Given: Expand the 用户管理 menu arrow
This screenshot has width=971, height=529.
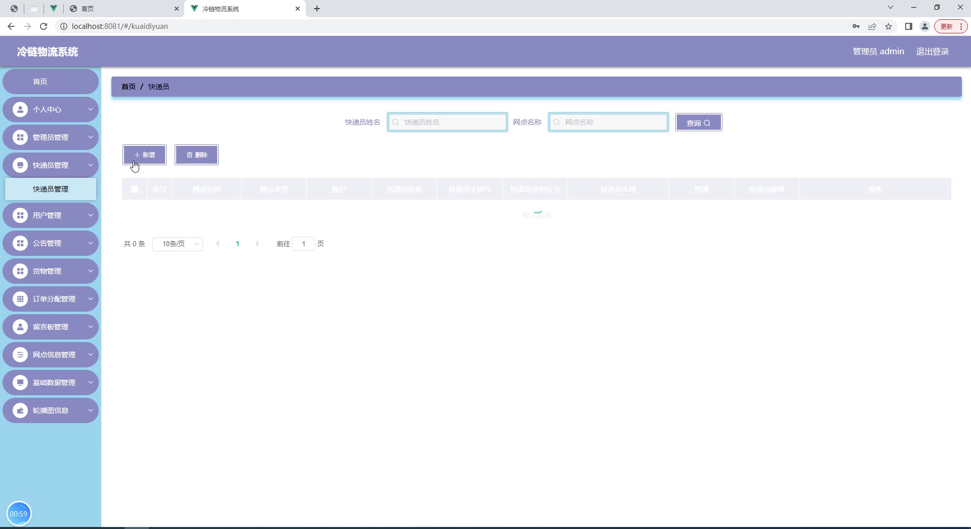Looking at the screenshot, I should 91,215.
